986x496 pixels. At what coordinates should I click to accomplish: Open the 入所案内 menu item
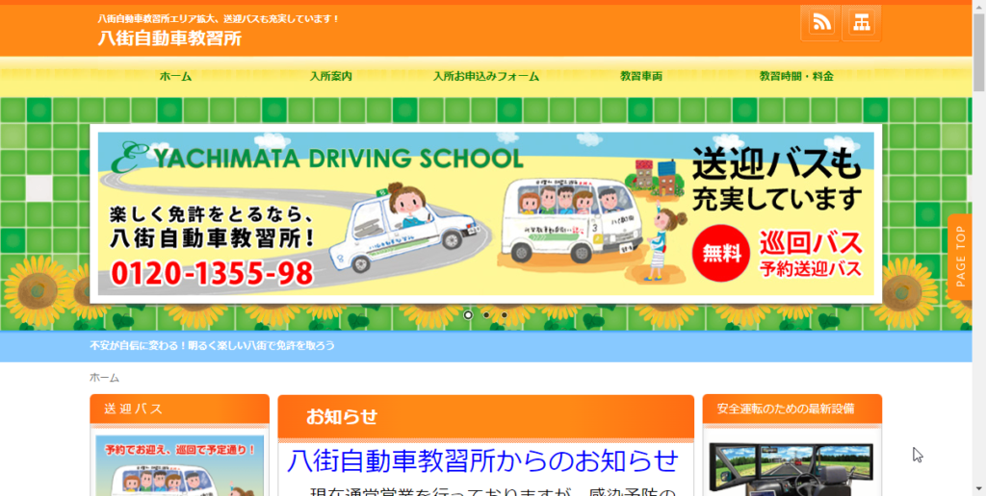point(331,77)
